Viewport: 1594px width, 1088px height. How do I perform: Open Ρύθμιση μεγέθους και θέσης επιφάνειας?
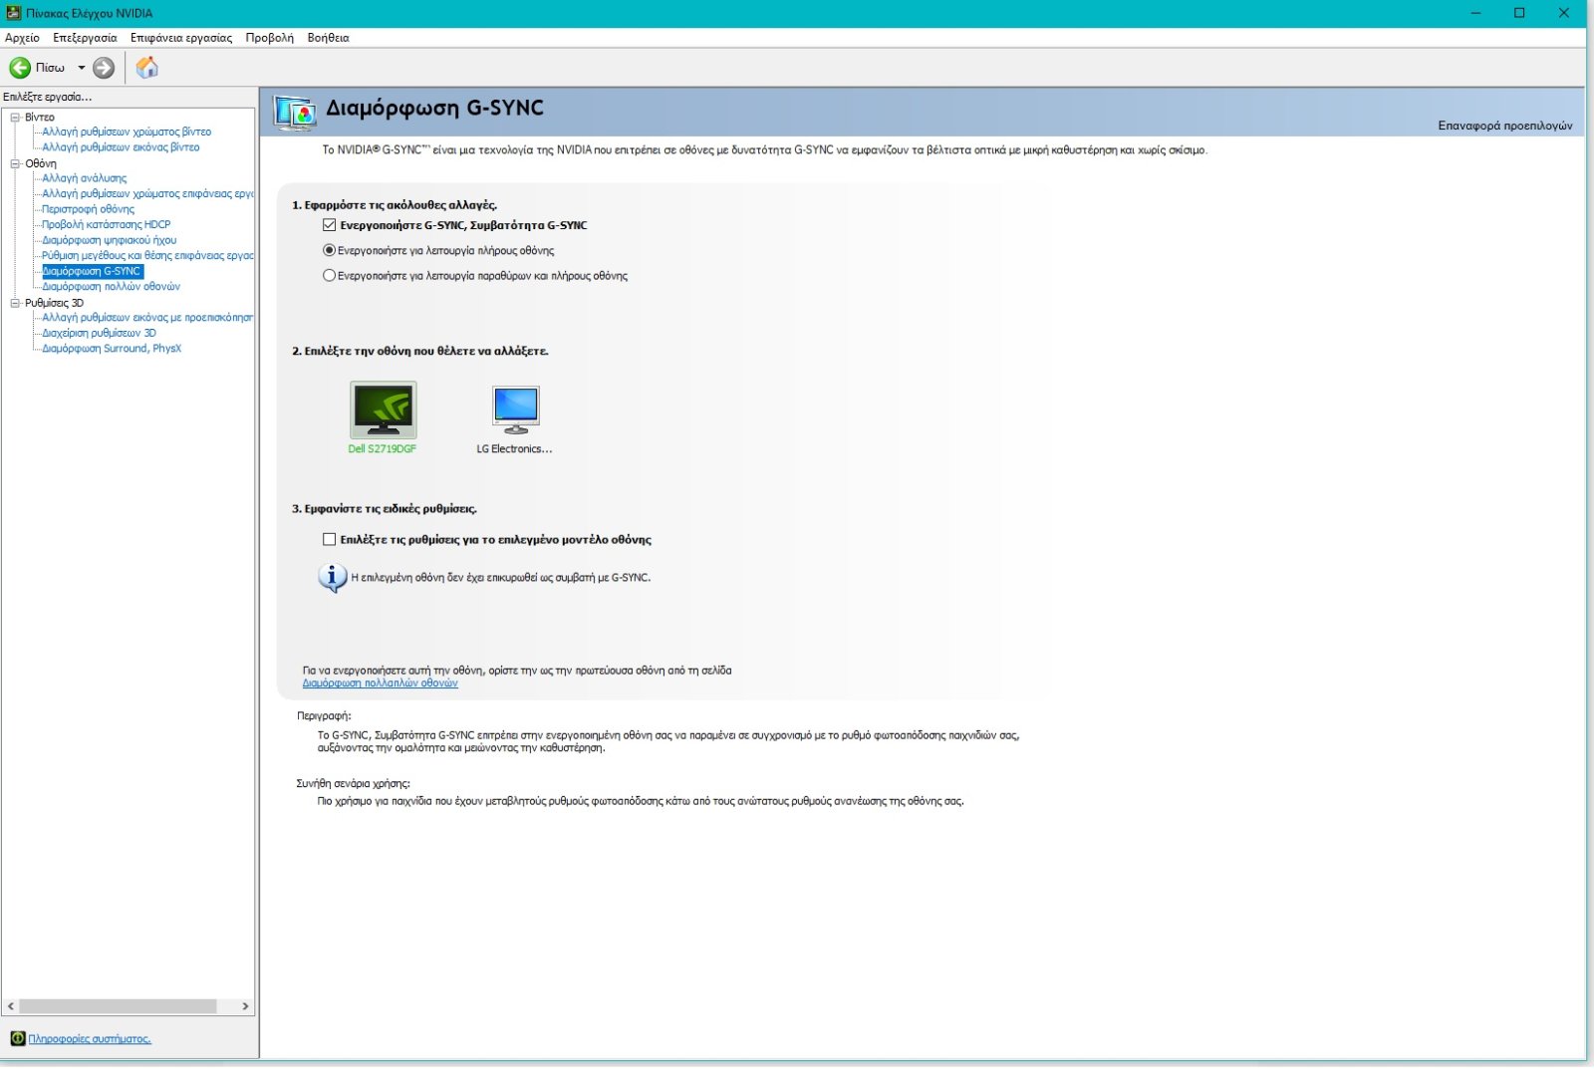[x=147, y=256]
